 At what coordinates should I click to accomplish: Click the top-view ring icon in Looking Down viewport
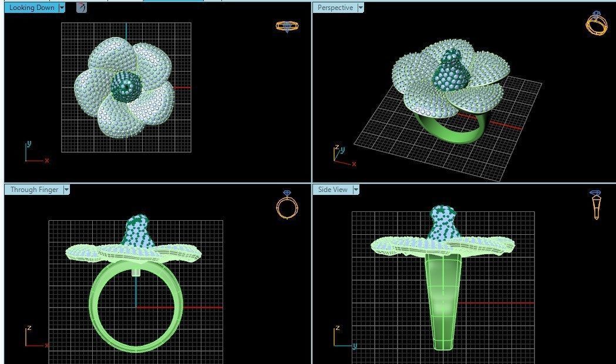[287, 26]
